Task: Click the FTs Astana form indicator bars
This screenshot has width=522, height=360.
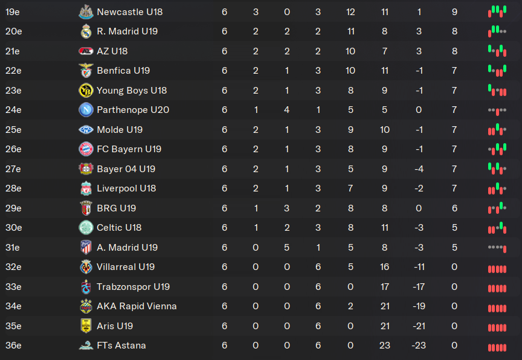Action: click(497, 346)
